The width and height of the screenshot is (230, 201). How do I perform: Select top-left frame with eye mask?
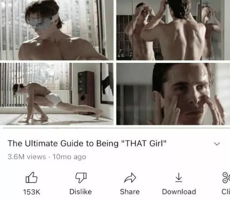(x=57, y=30)
